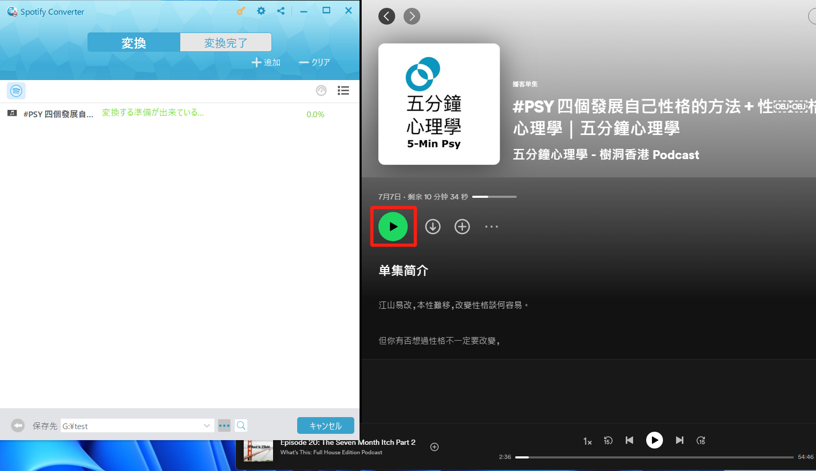Go forward in Spotify navigation

(412, 16)
